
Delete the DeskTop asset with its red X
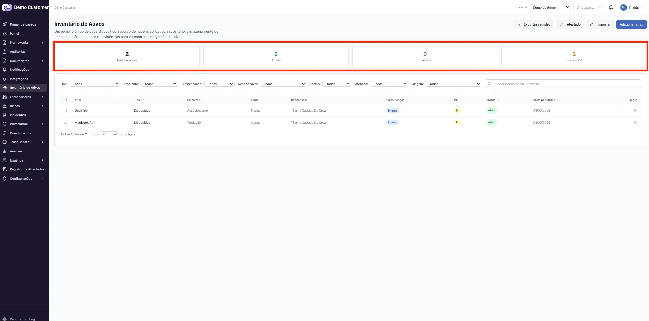click(635, 111)
